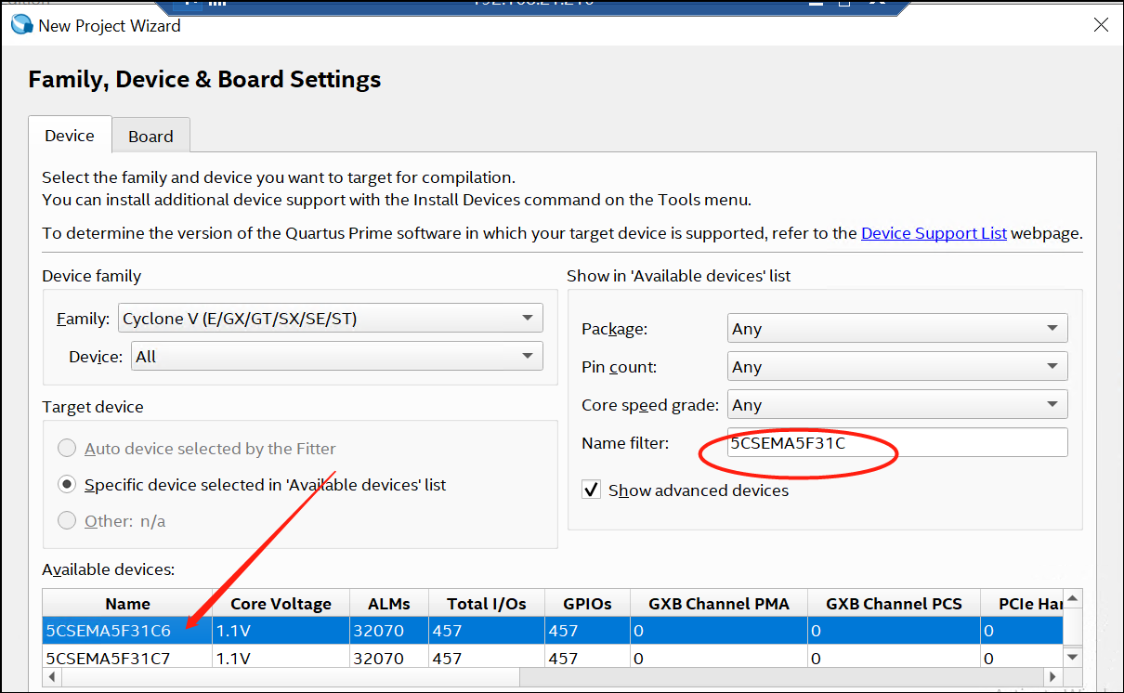Image resolution: width=1124 pixels, height=693 pixels.
Task: Select Specific device selected in Available devices list
Action: (67, 485)
